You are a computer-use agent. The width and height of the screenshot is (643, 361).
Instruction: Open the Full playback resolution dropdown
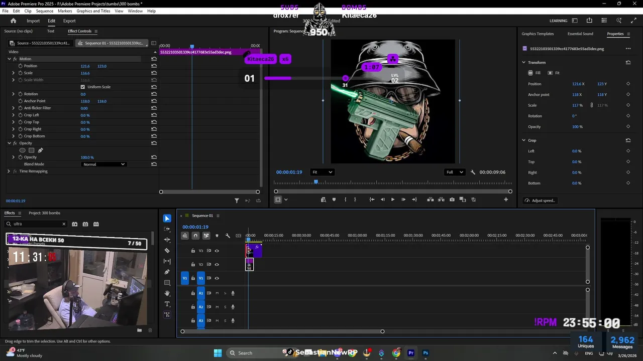pyautogui.click(x=455, y=172)
